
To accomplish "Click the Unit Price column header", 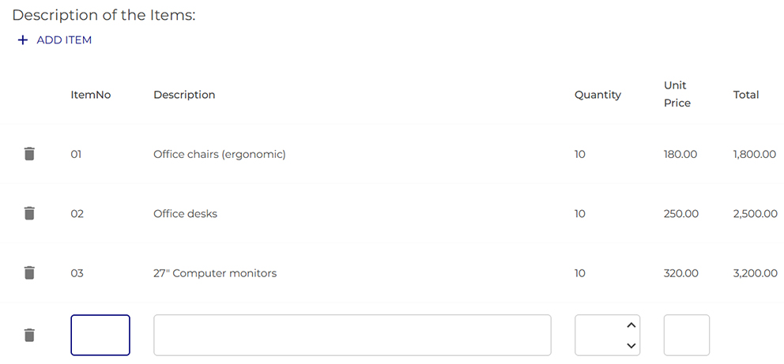I will point(677,94).
